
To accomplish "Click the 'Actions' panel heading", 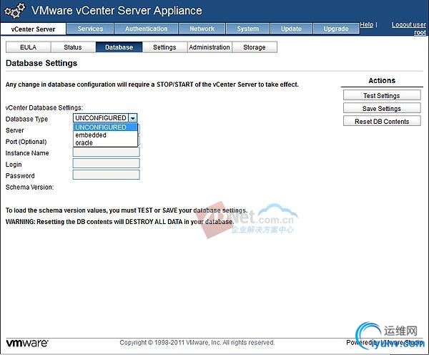I will coord(382,81).
